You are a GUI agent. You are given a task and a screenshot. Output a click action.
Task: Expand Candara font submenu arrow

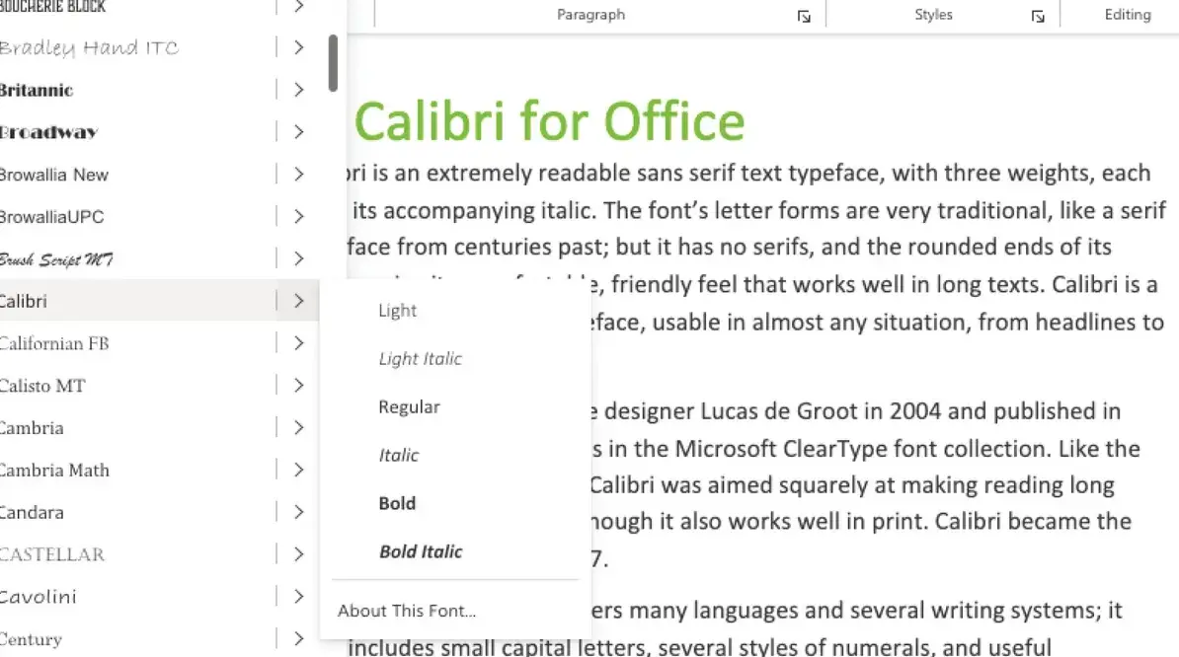click(x=298, y=512)
